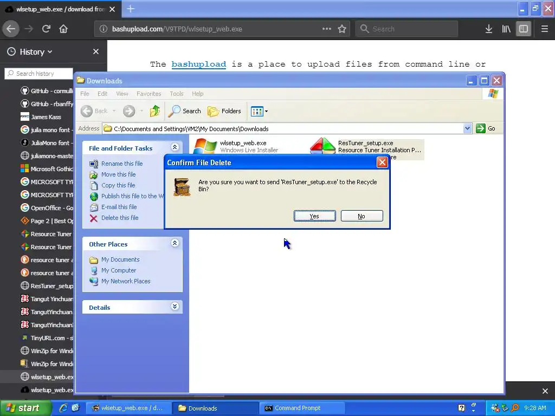The height and width of the screenshot is (416, 555).
Task: Open Back button history dropdown arrow
Action: [114, 111]
